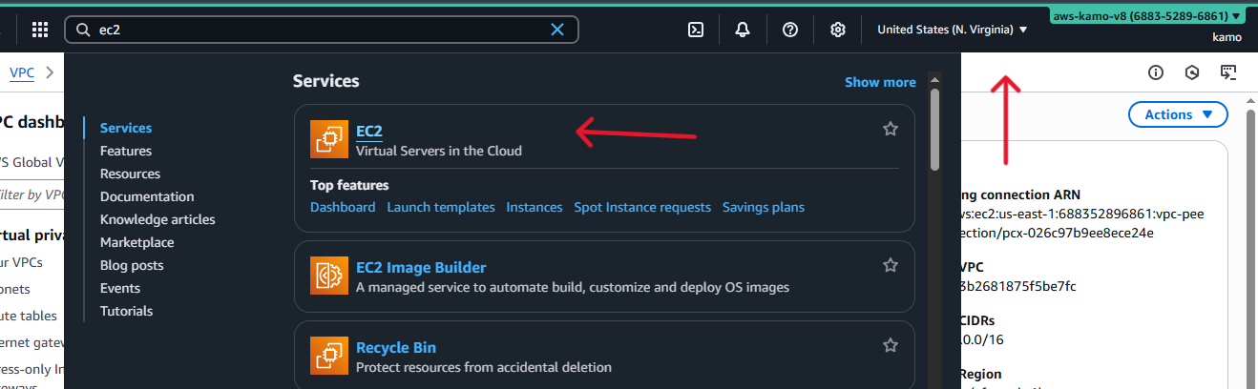The image size is (1258, 389).
Task: Open the settings gear icon
Action: tap(838, 30)
